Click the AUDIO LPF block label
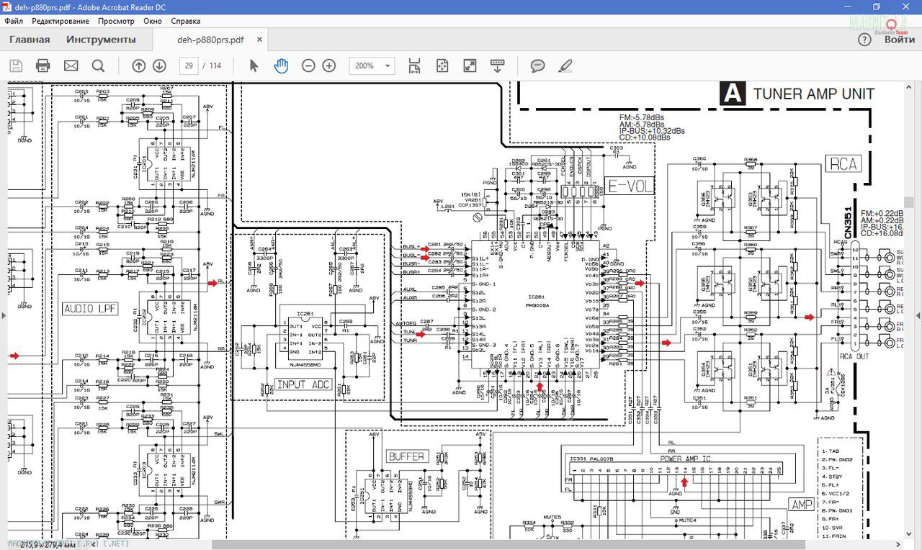The height and width of the screenshot is (550, 922). 91,309
